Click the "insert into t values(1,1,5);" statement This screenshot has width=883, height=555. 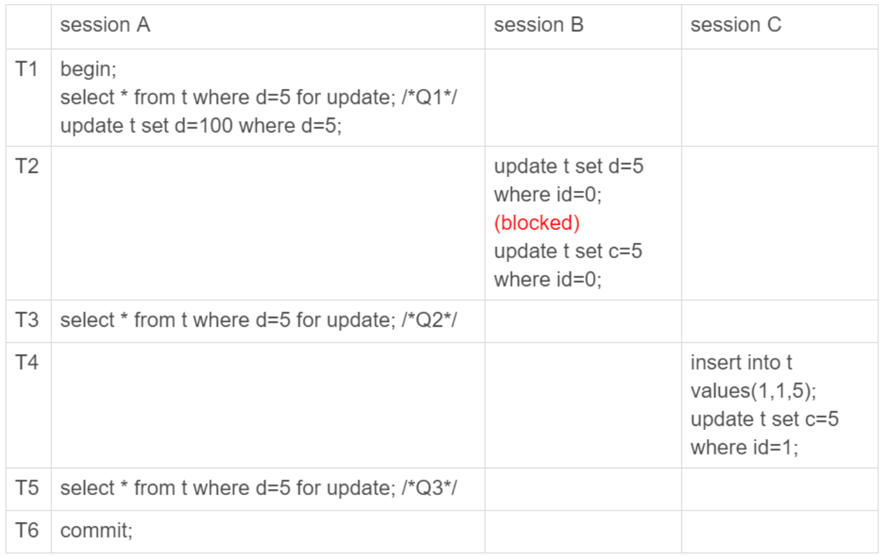click(753, 377)
